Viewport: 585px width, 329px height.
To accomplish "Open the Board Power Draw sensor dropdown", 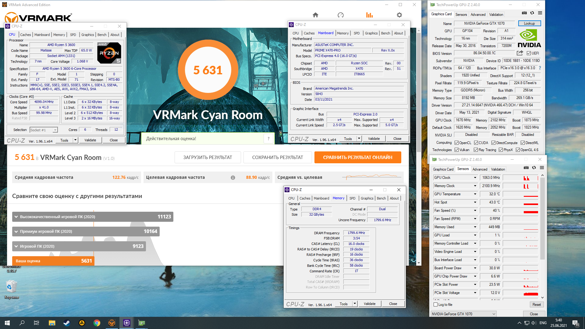I will click(475, 268).
